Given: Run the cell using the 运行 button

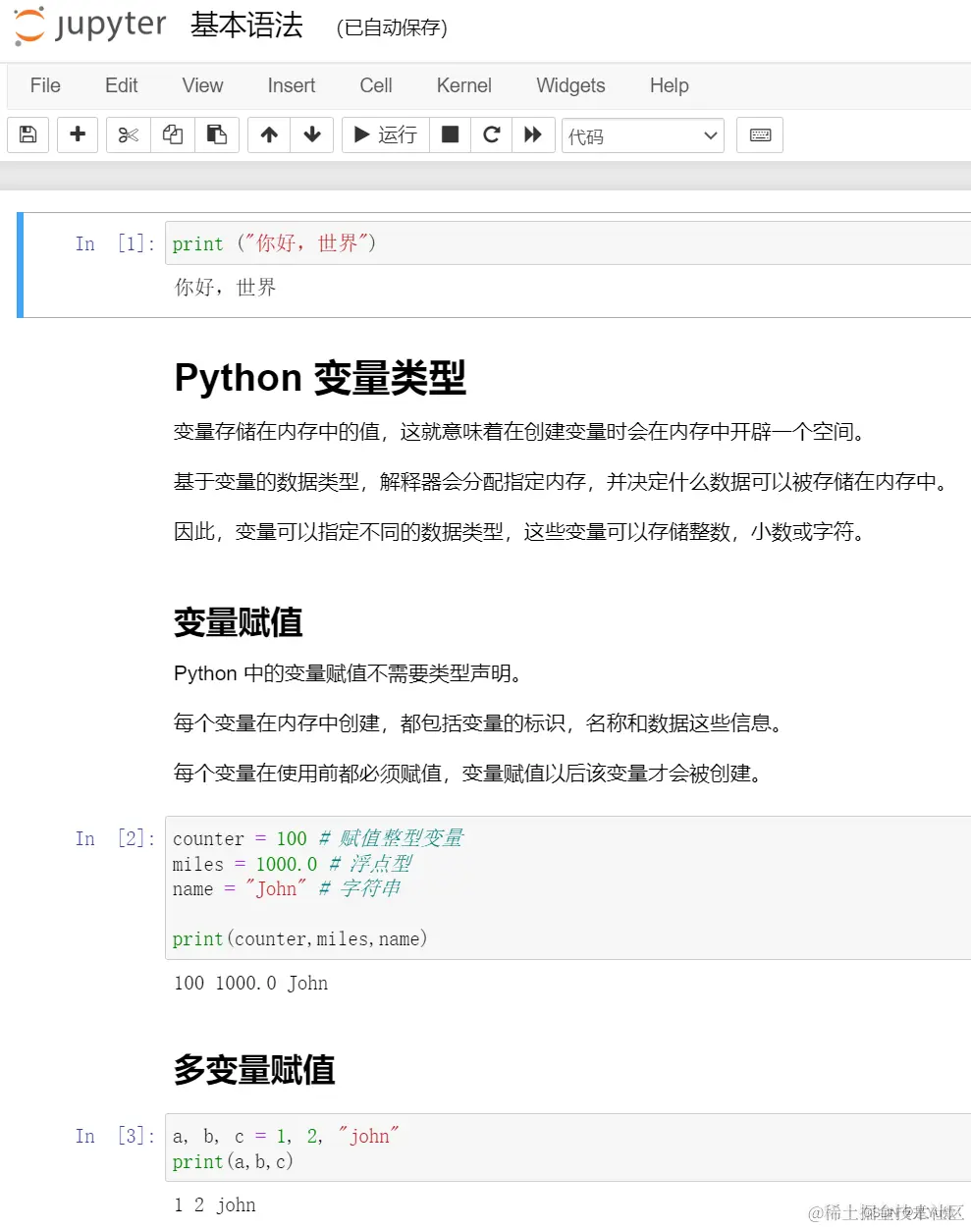Looking at the screenshot, I should pyautogui.click(x=385, y=134).
